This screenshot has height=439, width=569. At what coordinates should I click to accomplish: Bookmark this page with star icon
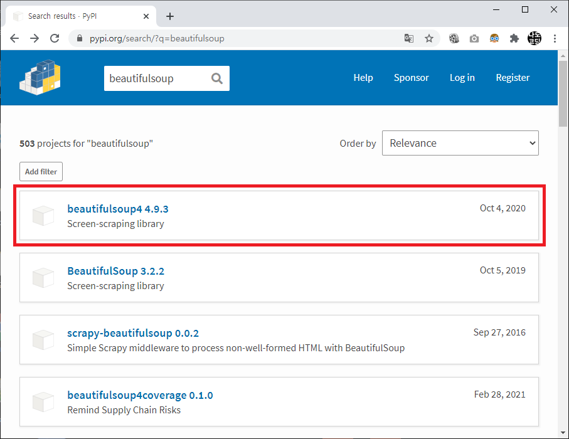pyautogui.click(x=429, y=38)
